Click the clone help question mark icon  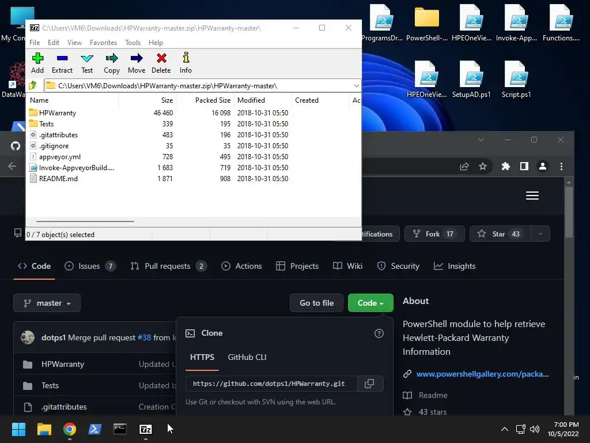pyautogui.click(x=379, y=333)
